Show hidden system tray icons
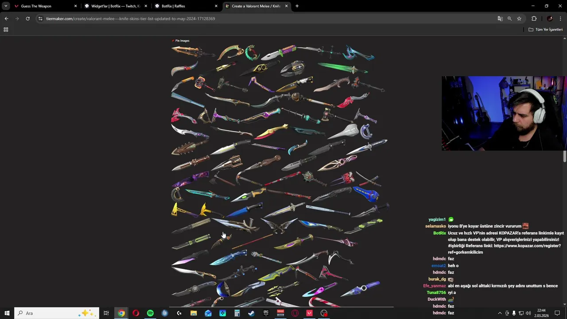This screenshot has height=319, width=567. 500,313
